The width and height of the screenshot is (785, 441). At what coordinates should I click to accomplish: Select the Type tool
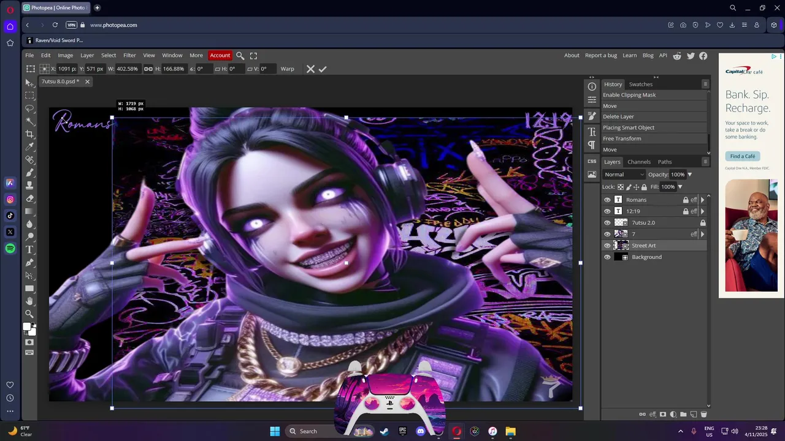[29, 250]
